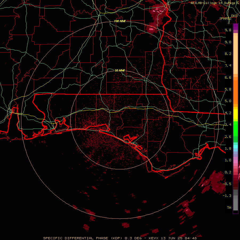Image resolution: width=240 pixels, height=240 pixels.
Task: Pick the light peach color bar segment
Action: [235, 55]
